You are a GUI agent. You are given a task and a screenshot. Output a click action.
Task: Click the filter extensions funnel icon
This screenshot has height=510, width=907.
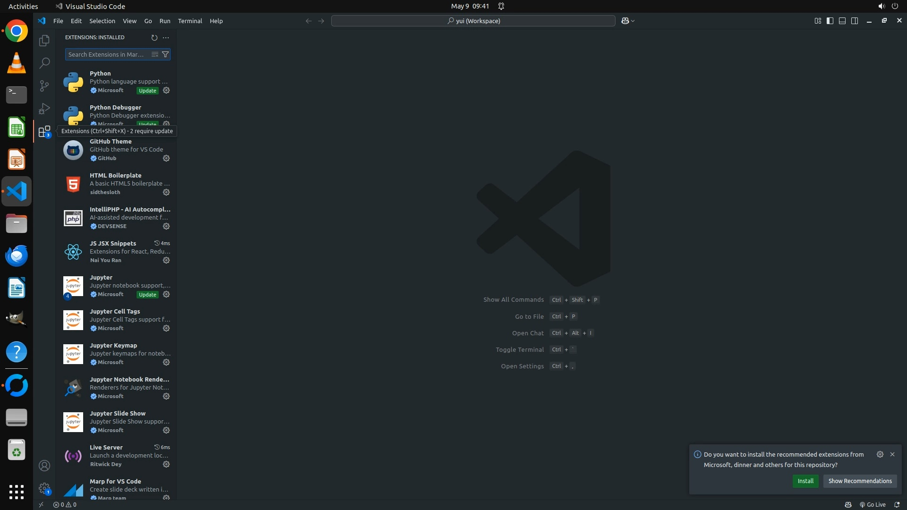pos(165,54)
